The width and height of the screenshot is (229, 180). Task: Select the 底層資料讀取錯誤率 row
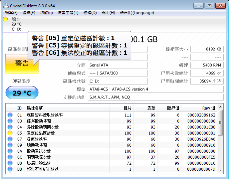pyautogui.click(x=112, y=115)
